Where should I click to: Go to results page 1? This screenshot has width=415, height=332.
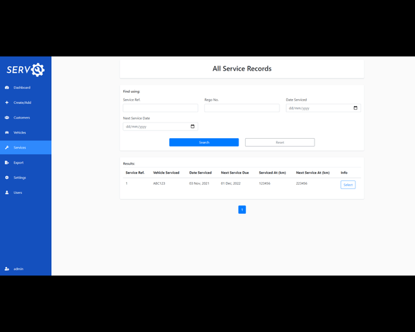point(242,209)
